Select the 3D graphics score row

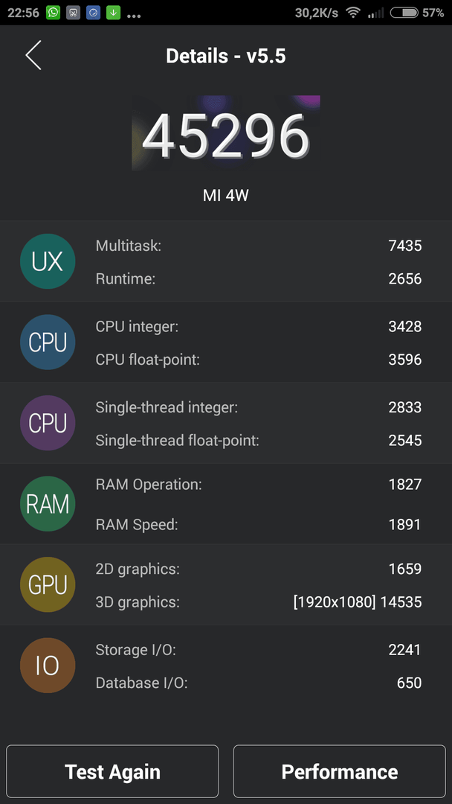tap(259, 602)
